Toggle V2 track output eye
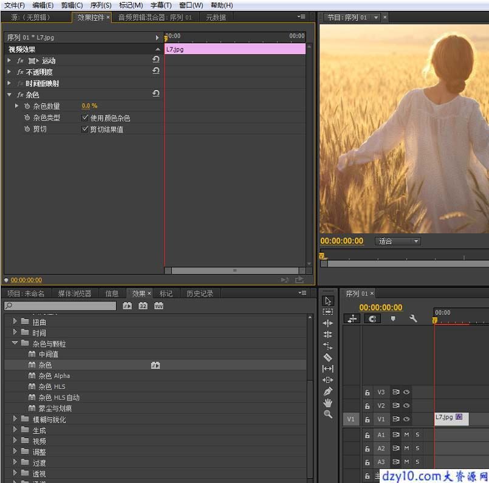489x483 pixels. (406, 405)
